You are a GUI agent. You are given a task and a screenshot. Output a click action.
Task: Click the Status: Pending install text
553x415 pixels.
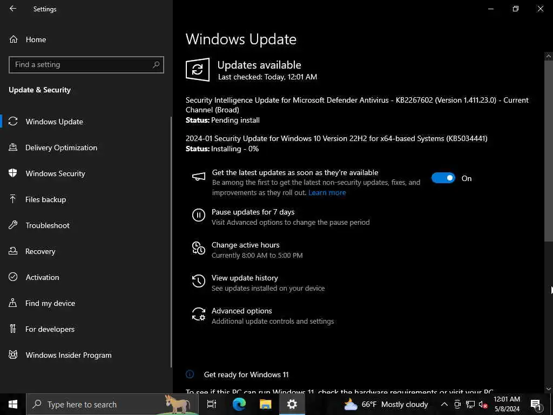222,120
